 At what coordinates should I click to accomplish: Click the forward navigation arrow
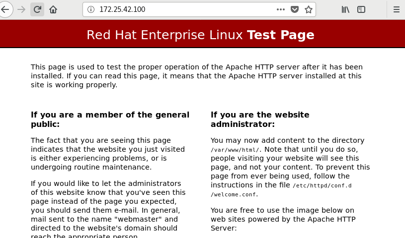coord(21,9)
